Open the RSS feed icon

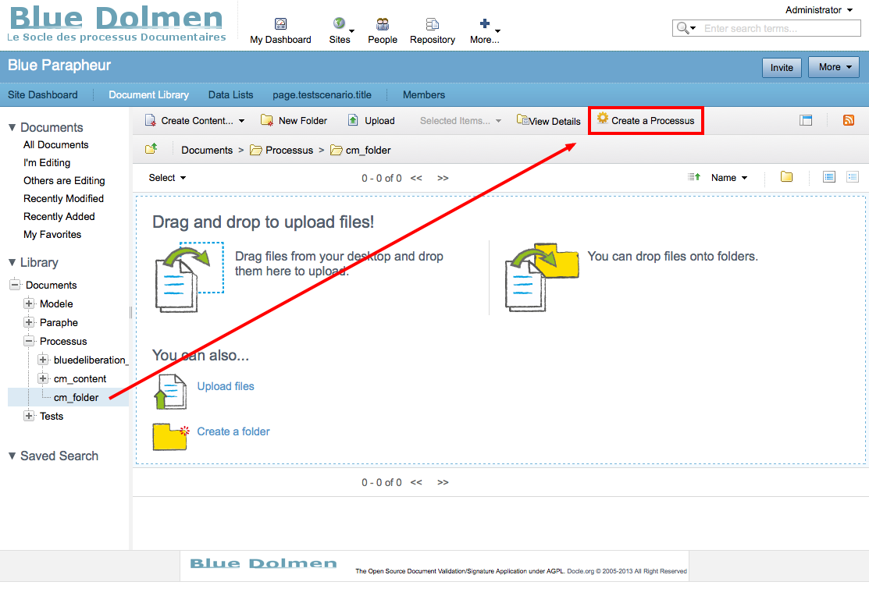[849, 120]
